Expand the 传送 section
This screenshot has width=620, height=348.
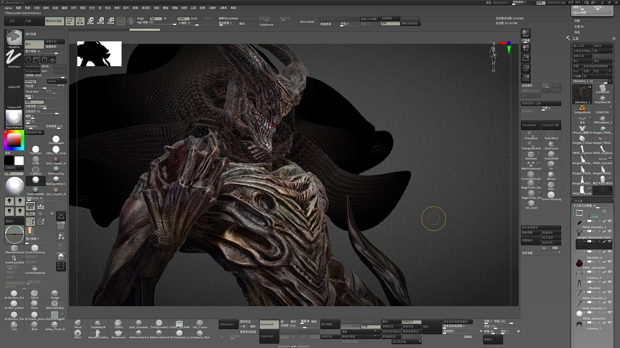pyautogui.click(x=577, y=32)
